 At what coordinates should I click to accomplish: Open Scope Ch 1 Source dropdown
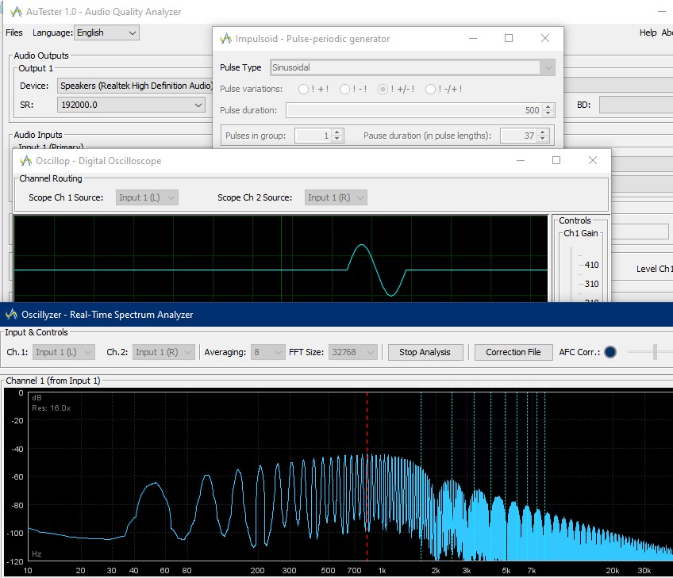point(147,197)
